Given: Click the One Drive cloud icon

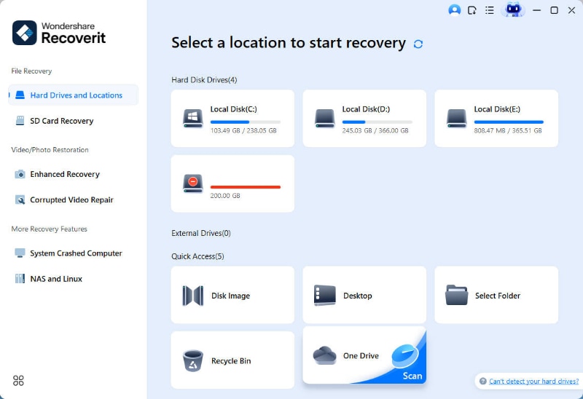Looking at the screenshot, I should 324,355.
